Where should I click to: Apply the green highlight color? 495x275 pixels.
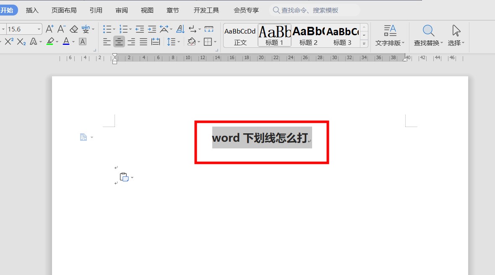[50, 42]
